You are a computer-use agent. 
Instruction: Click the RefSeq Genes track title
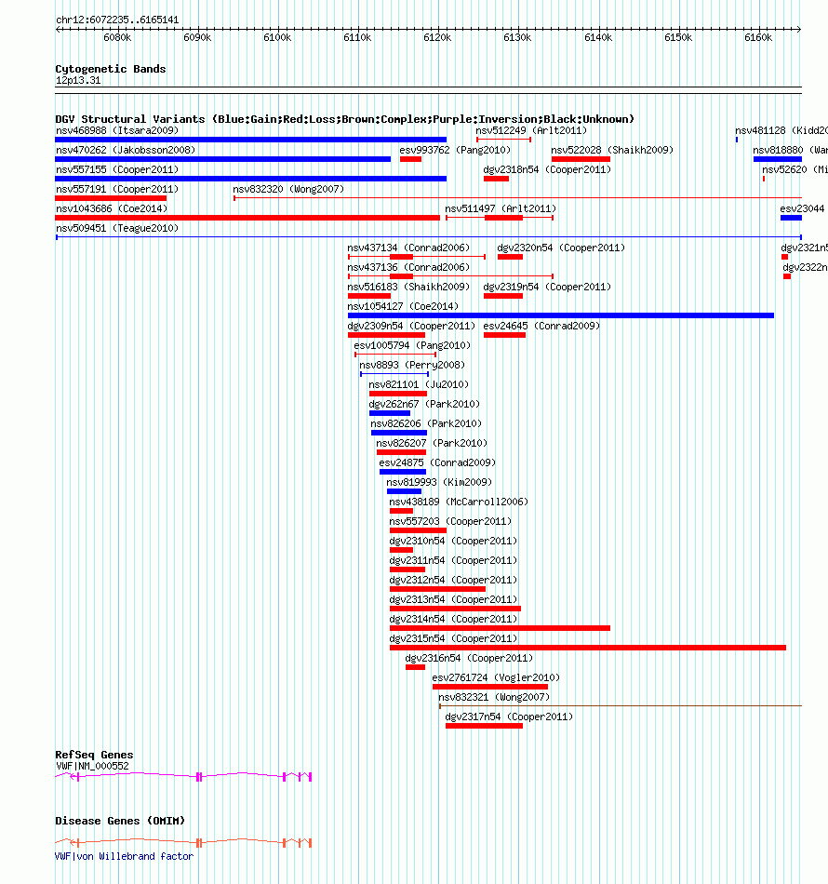94,755
